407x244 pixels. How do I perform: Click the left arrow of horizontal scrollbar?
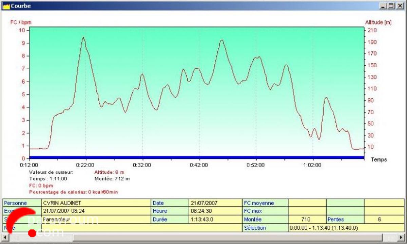point(5,237)
